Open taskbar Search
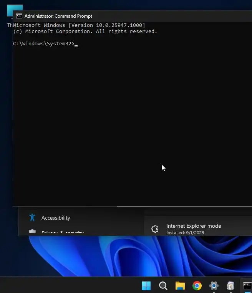The width and height of the screenshot is (252, 293). pos(163,286)
